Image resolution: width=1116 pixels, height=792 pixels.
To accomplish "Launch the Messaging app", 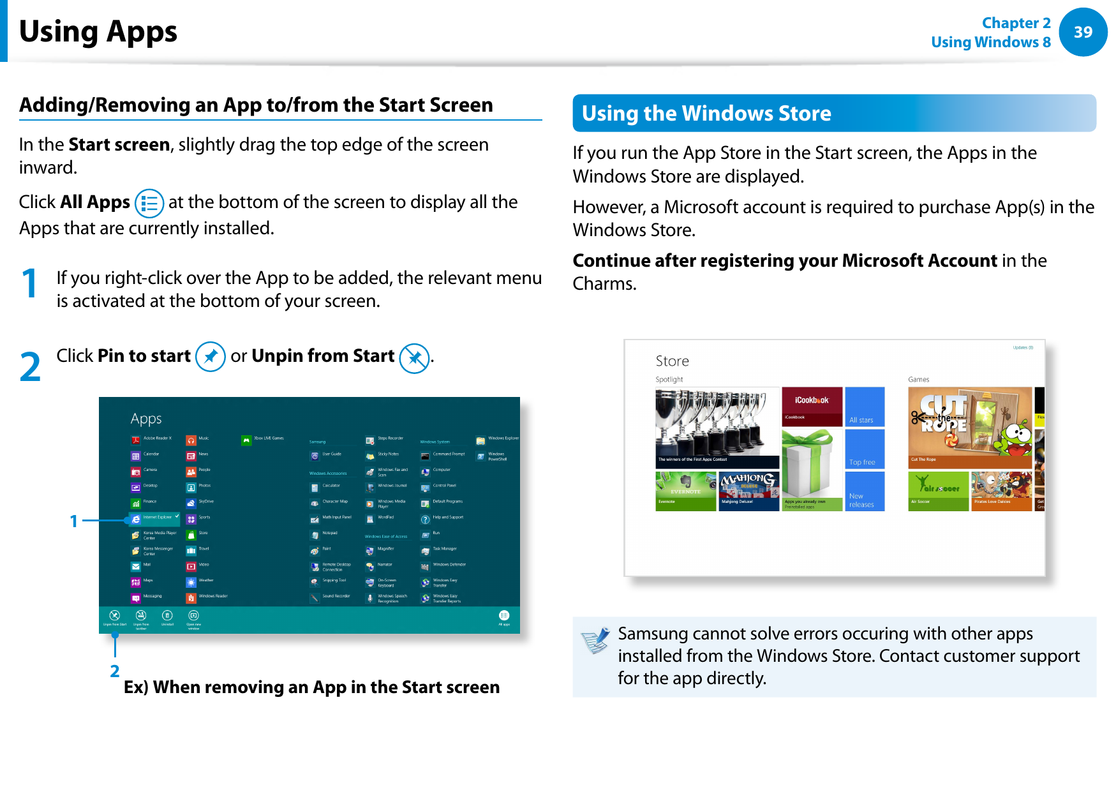I will (x=147, y=597).
